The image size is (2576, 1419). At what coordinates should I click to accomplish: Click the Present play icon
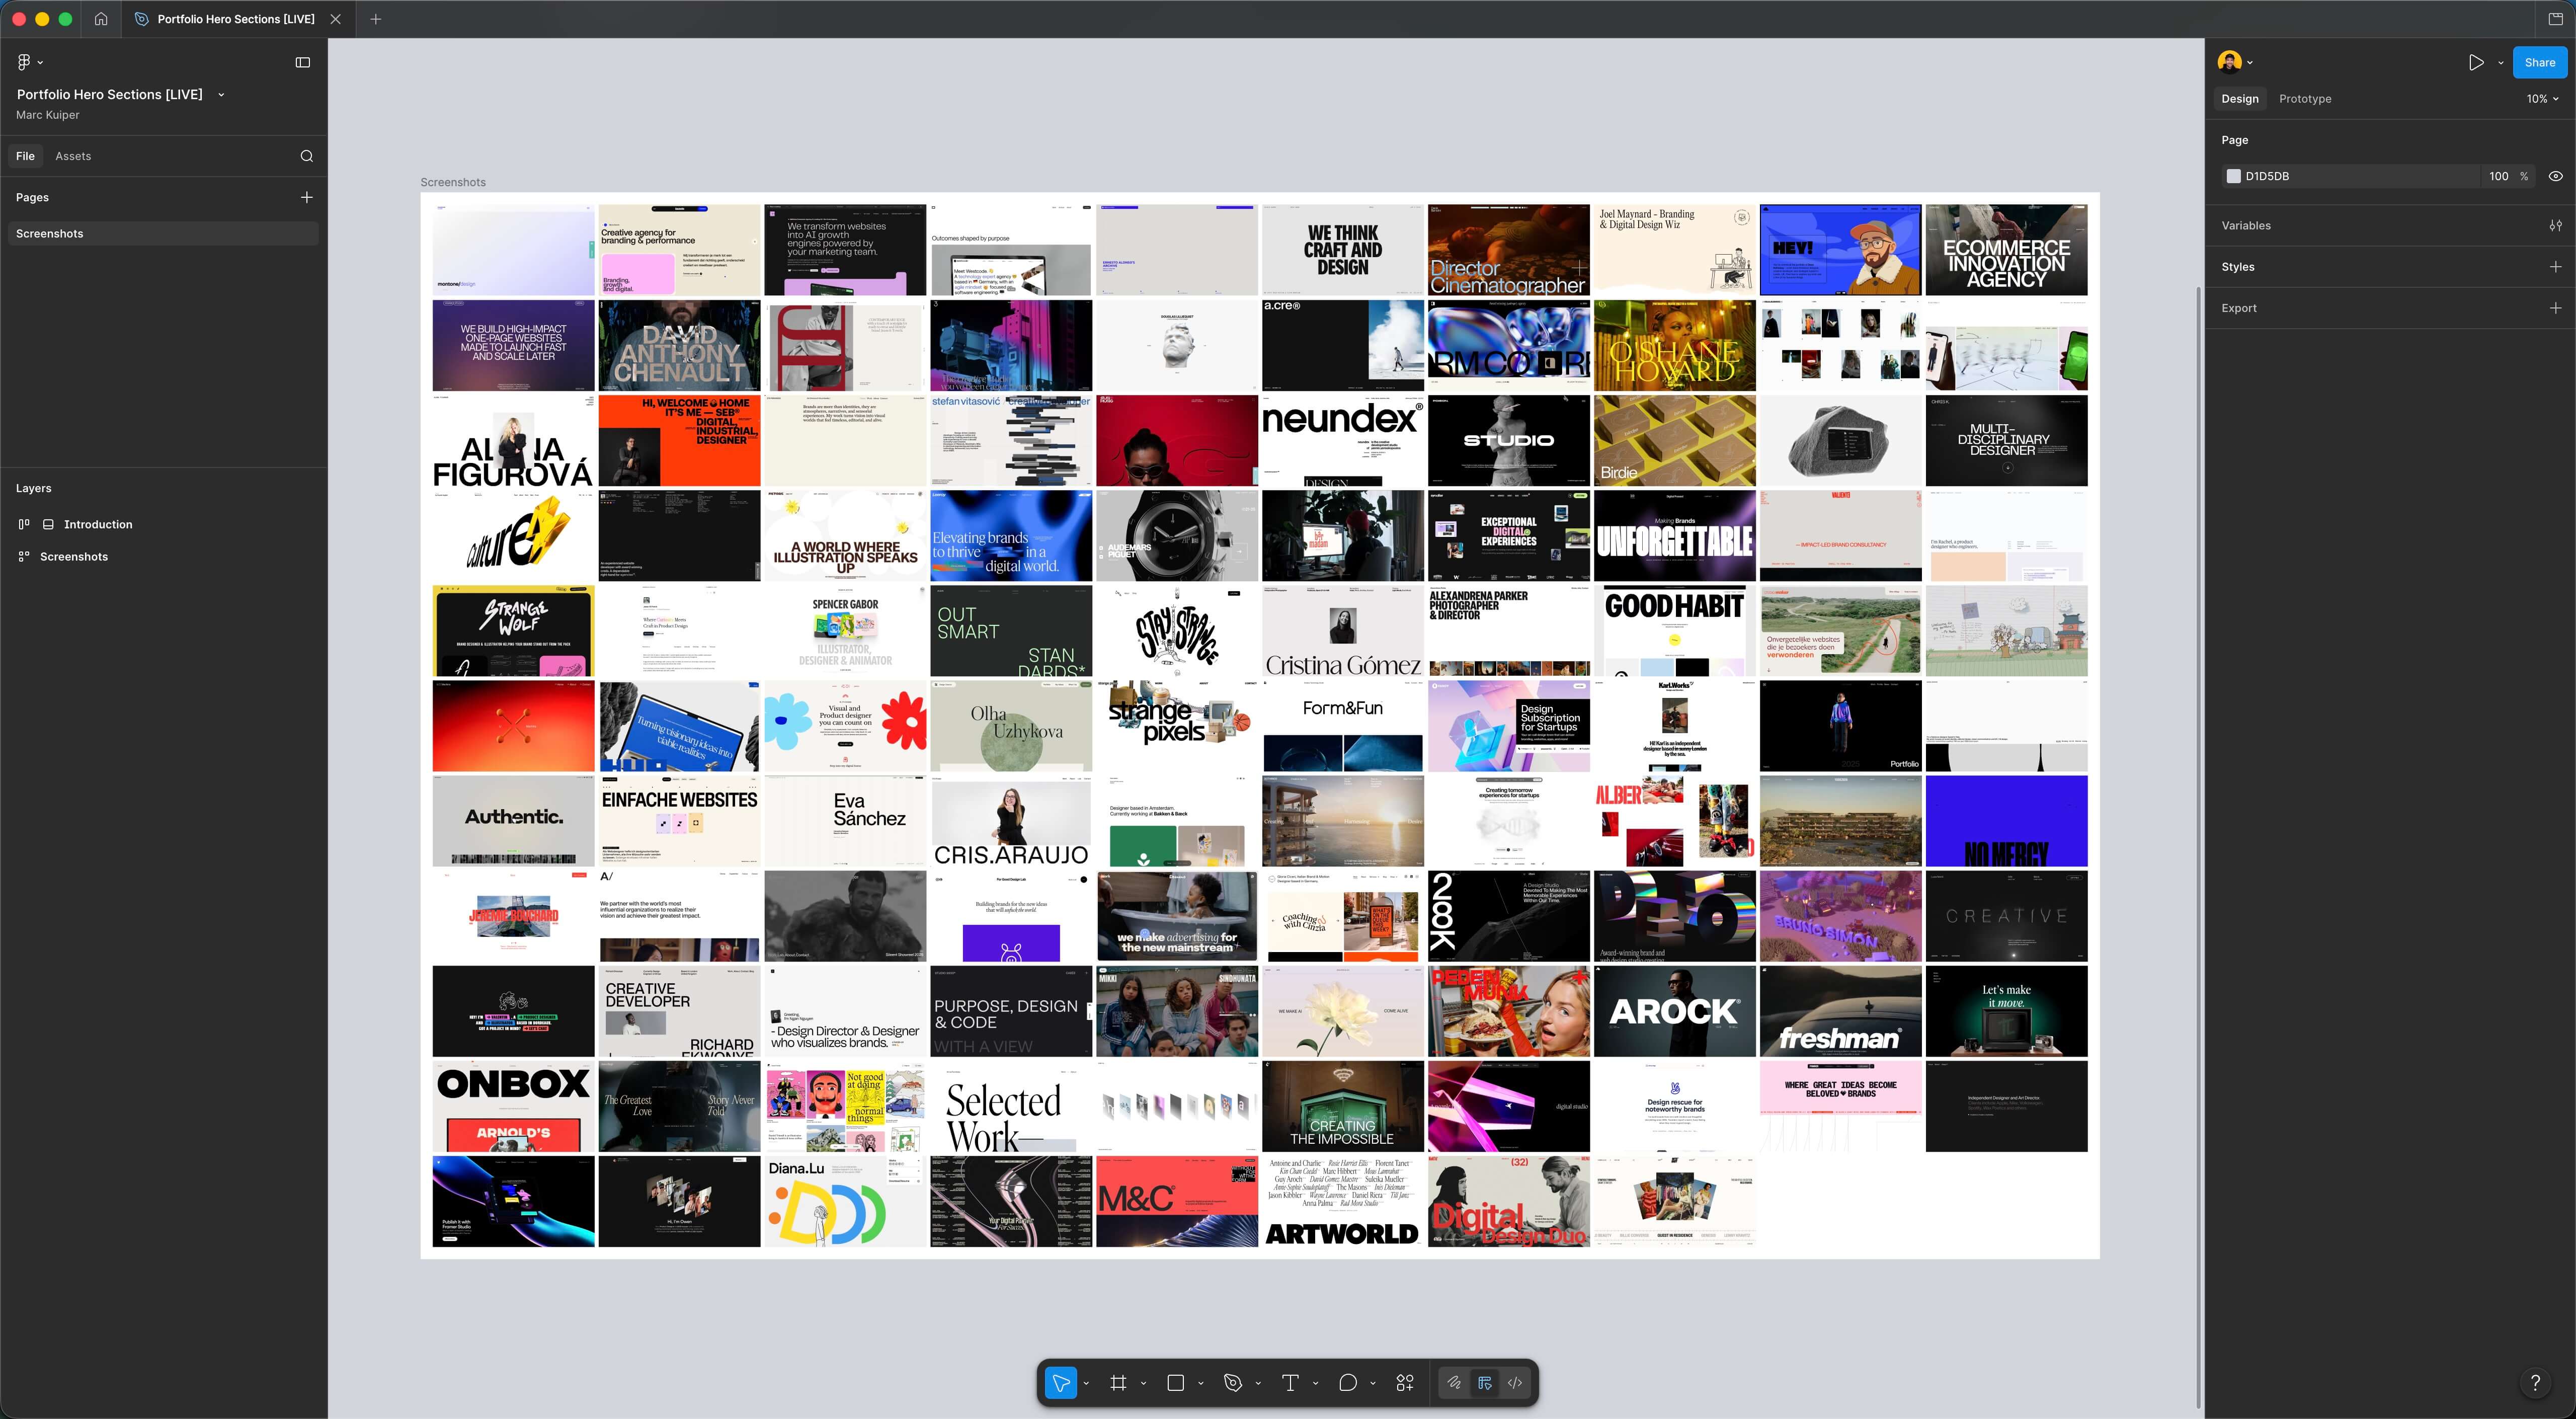[2476, 62]
